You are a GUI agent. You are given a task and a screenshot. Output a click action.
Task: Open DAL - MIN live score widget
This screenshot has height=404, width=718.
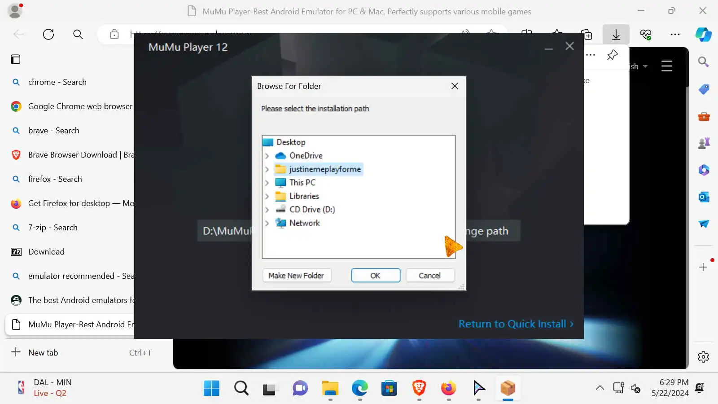pos(44,388)
